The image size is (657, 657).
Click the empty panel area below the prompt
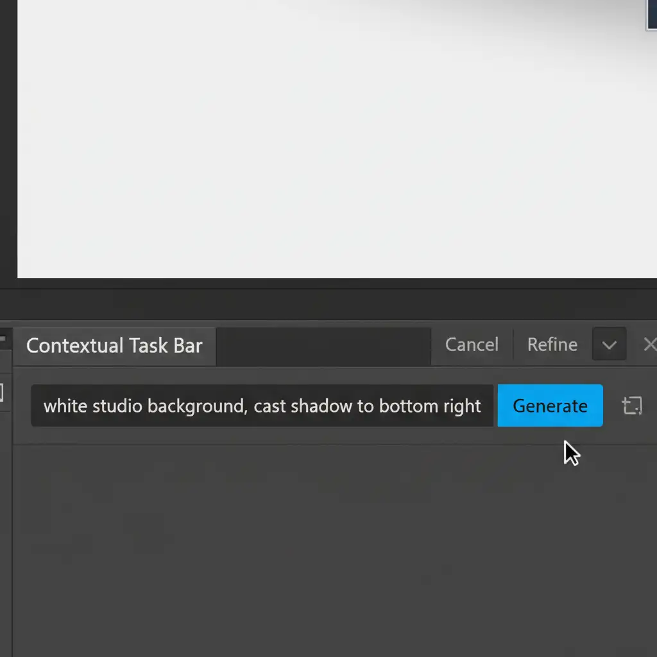321,545
